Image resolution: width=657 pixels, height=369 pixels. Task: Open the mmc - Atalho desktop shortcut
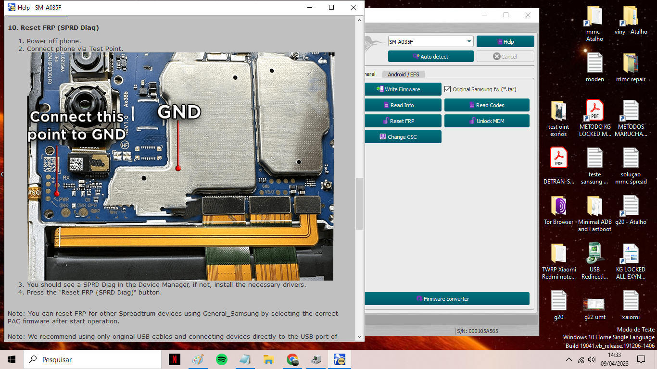click(594, 24)
